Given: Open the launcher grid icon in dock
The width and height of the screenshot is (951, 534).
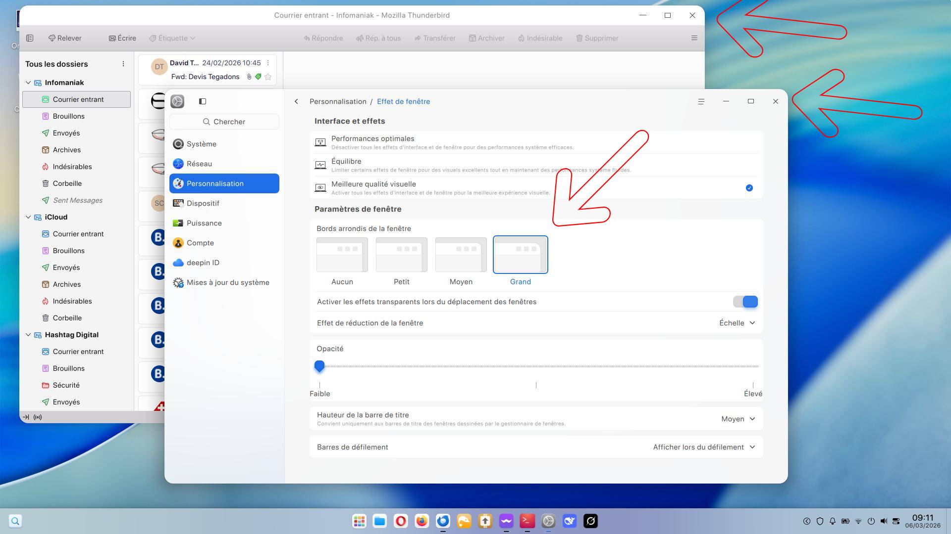Looking at the screenshot, I should coord(359,521).
